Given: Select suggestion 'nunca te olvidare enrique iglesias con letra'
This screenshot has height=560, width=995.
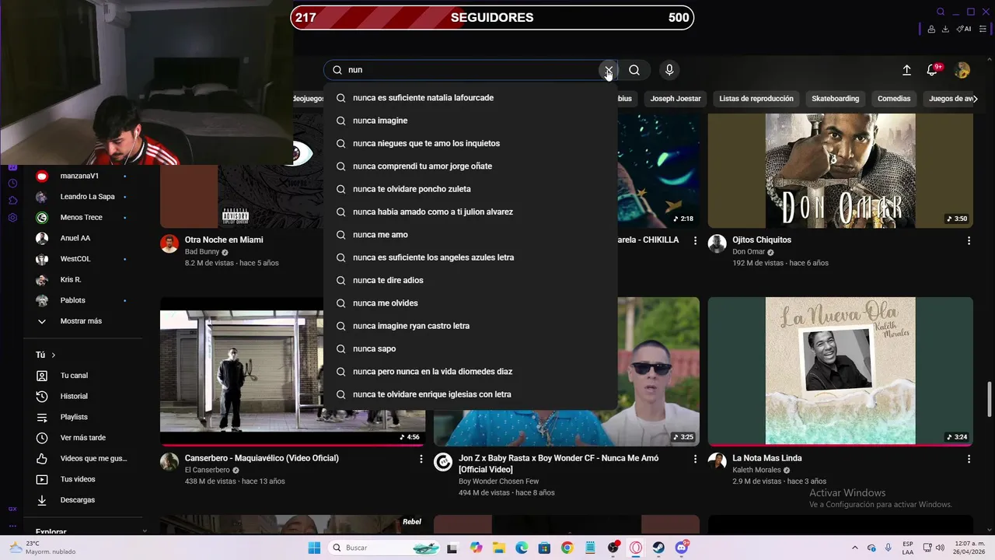Looking at the screenshot, I should point(470,394).
